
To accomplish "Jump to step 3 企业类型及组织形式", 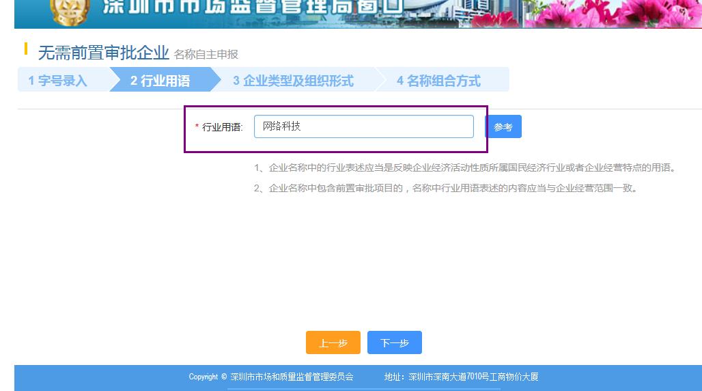I will [x=294, y=81].
